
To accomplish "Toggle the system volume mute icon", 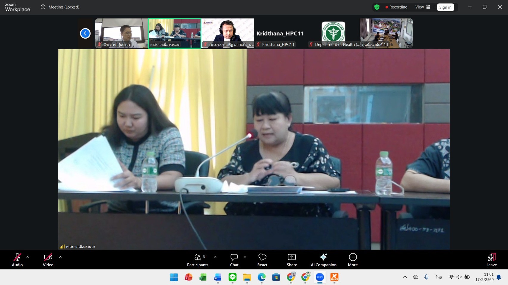I will tap(459, 277).
